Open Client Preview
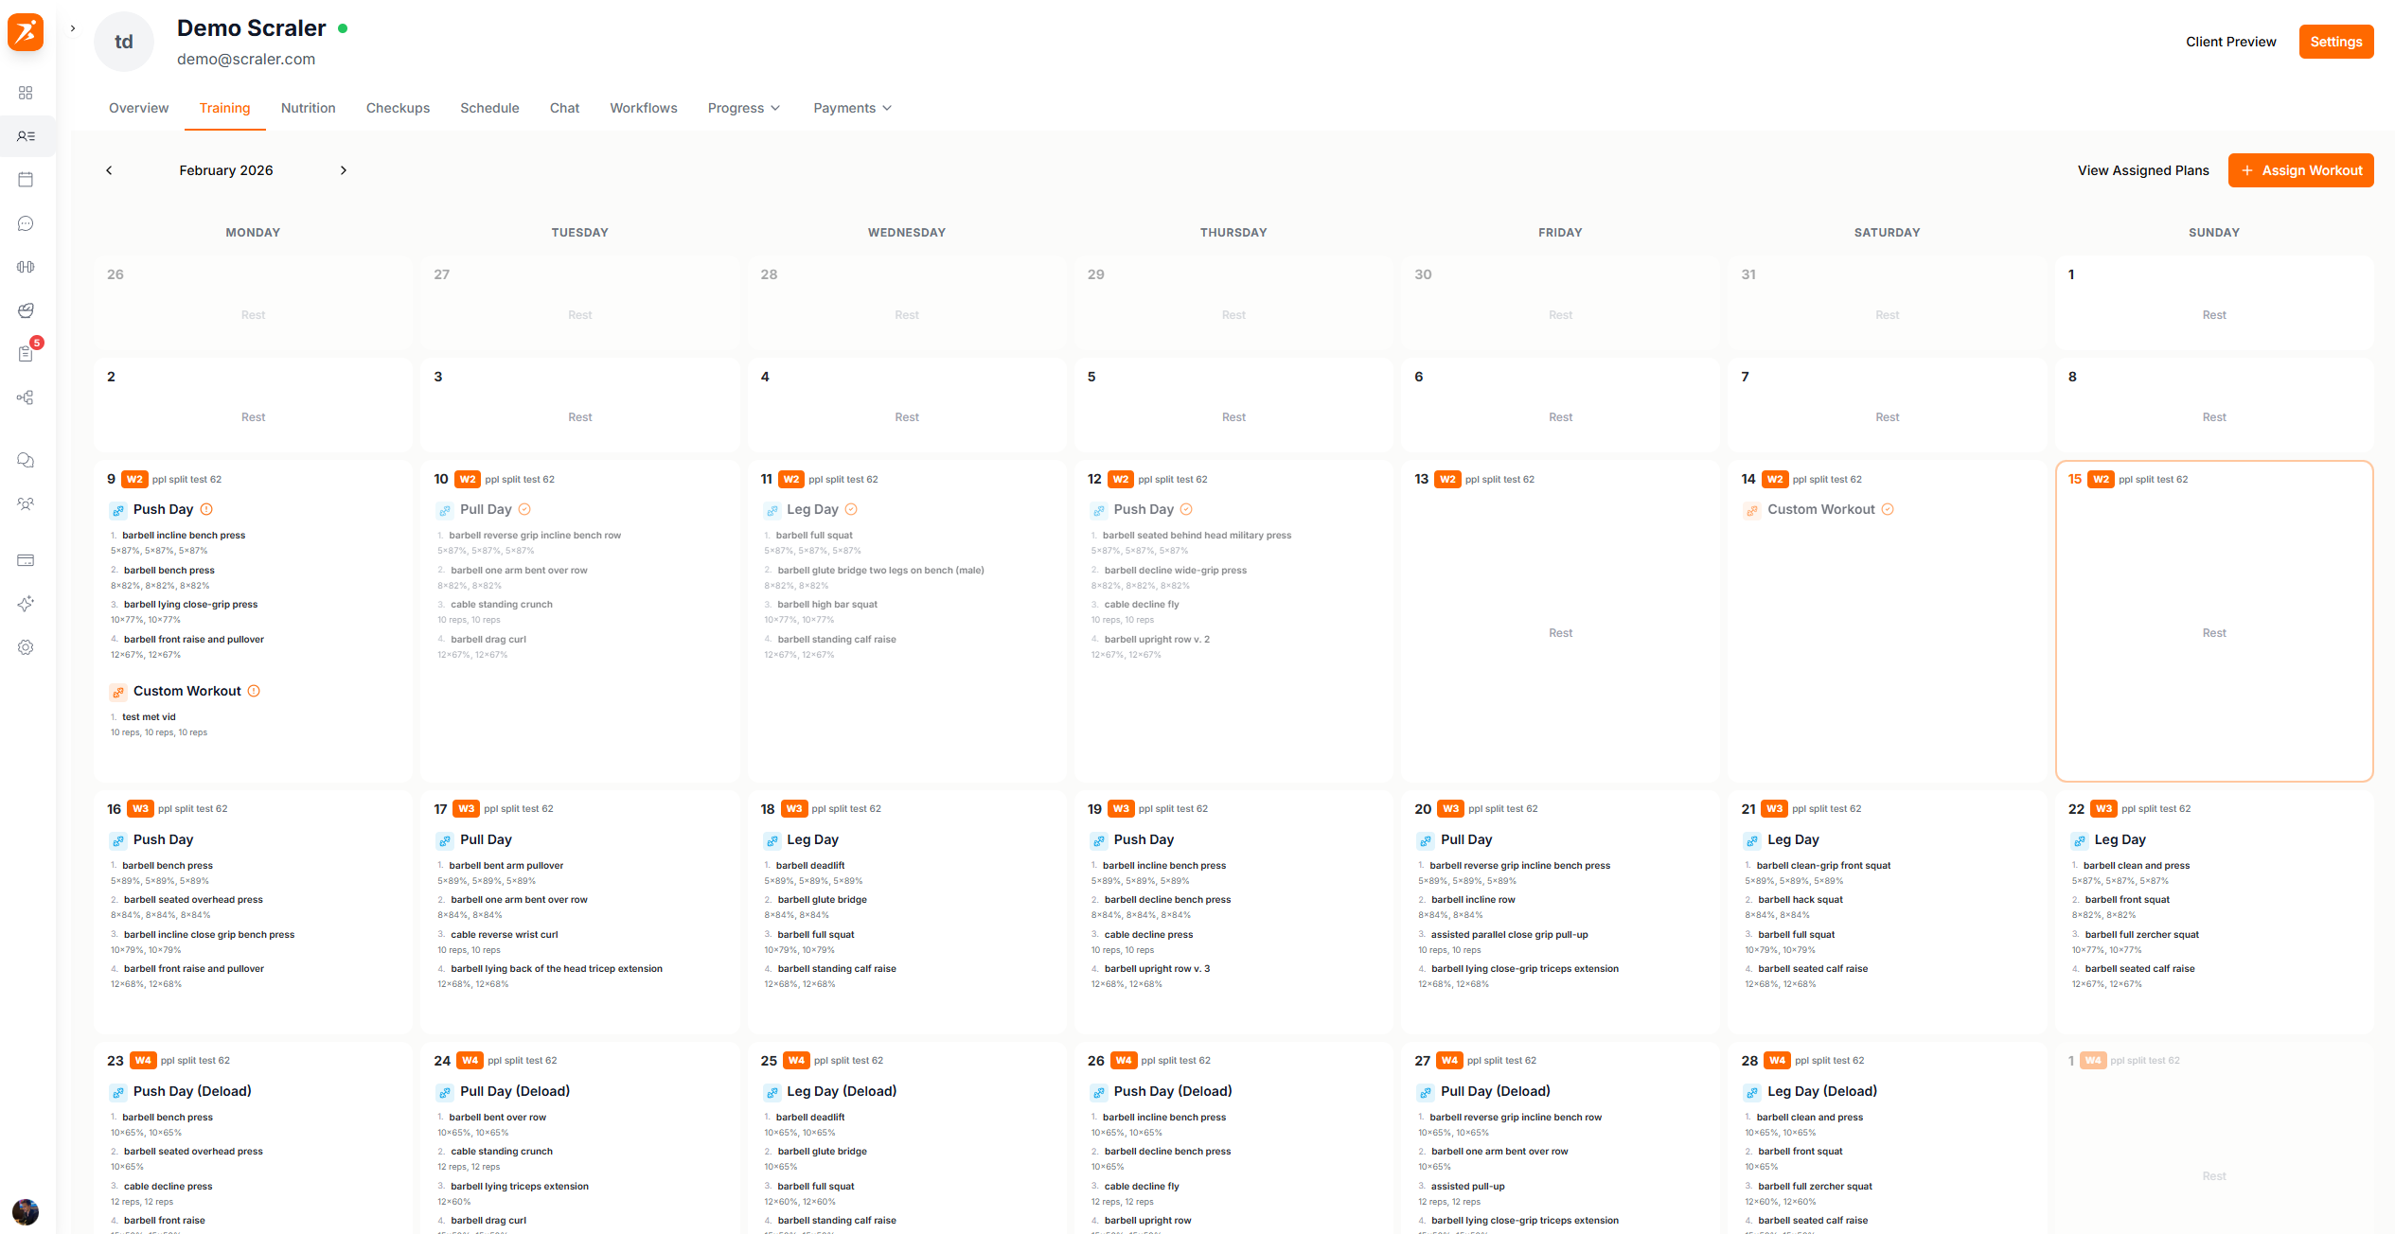 pyautogui.click(x=2230, y=42)
